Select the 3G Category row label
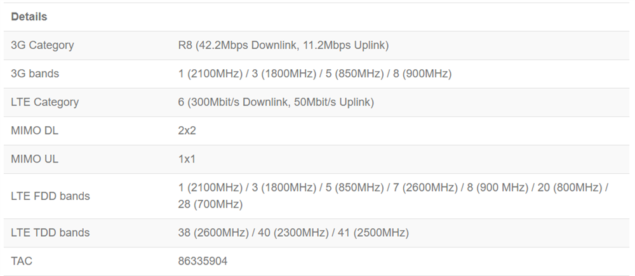 point(43,45)
